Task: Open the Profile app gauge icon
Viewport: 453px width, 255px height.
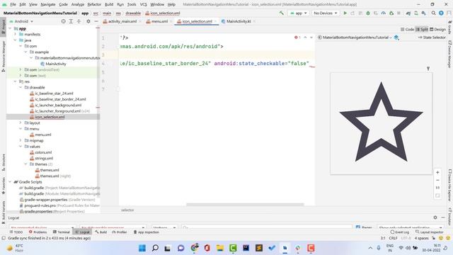Action: [384, 13]
